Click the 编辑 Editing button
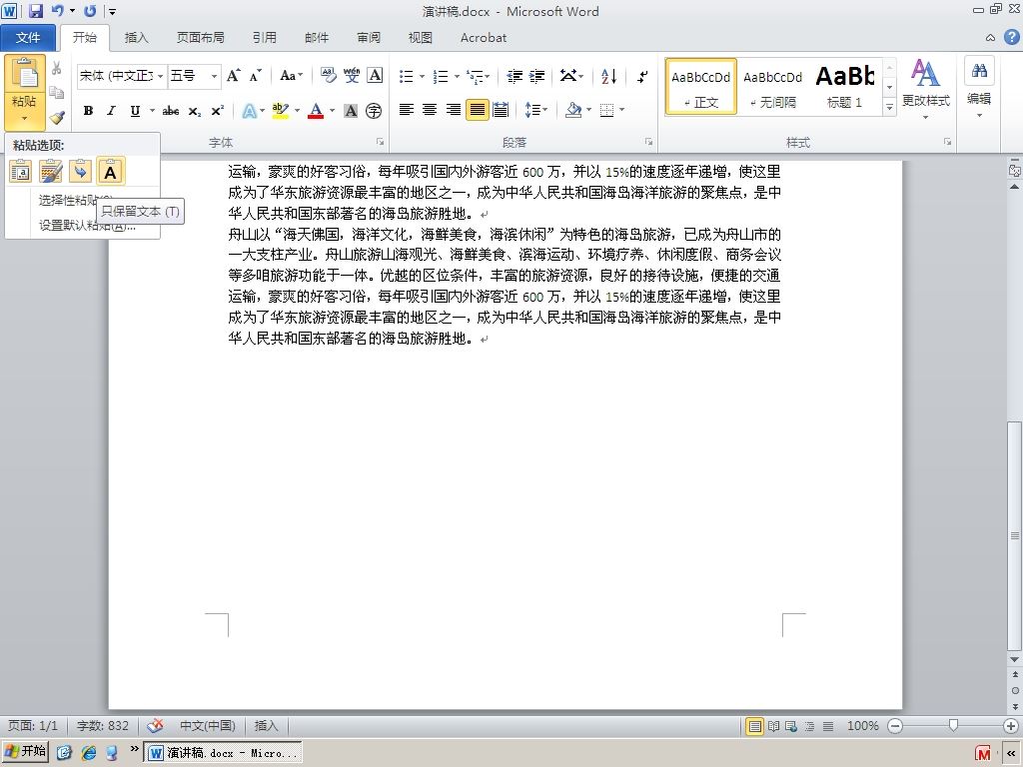 [979, 90]
